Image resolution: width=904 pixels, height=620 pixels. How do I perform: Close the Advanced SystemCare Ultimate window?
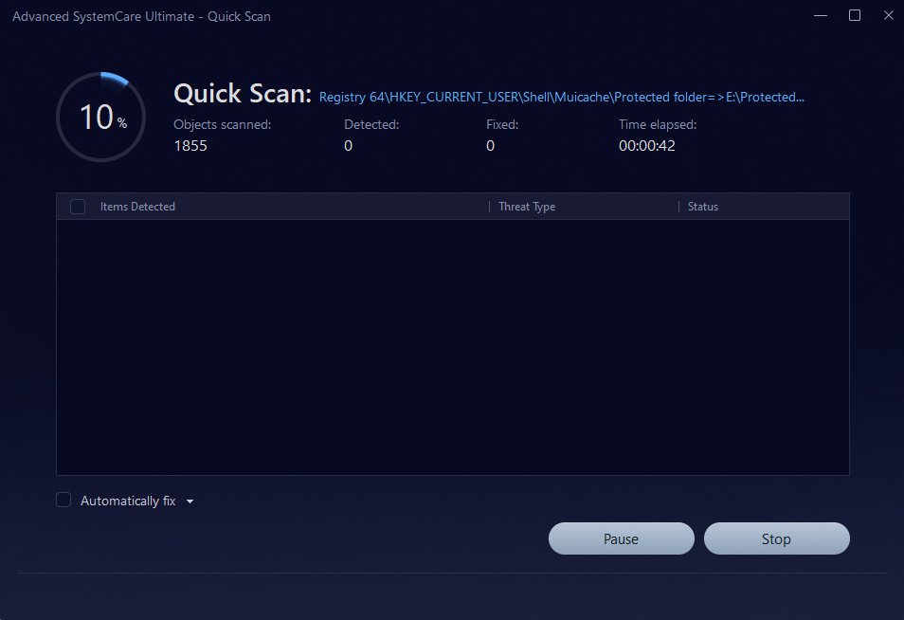[x=889, y=15]
